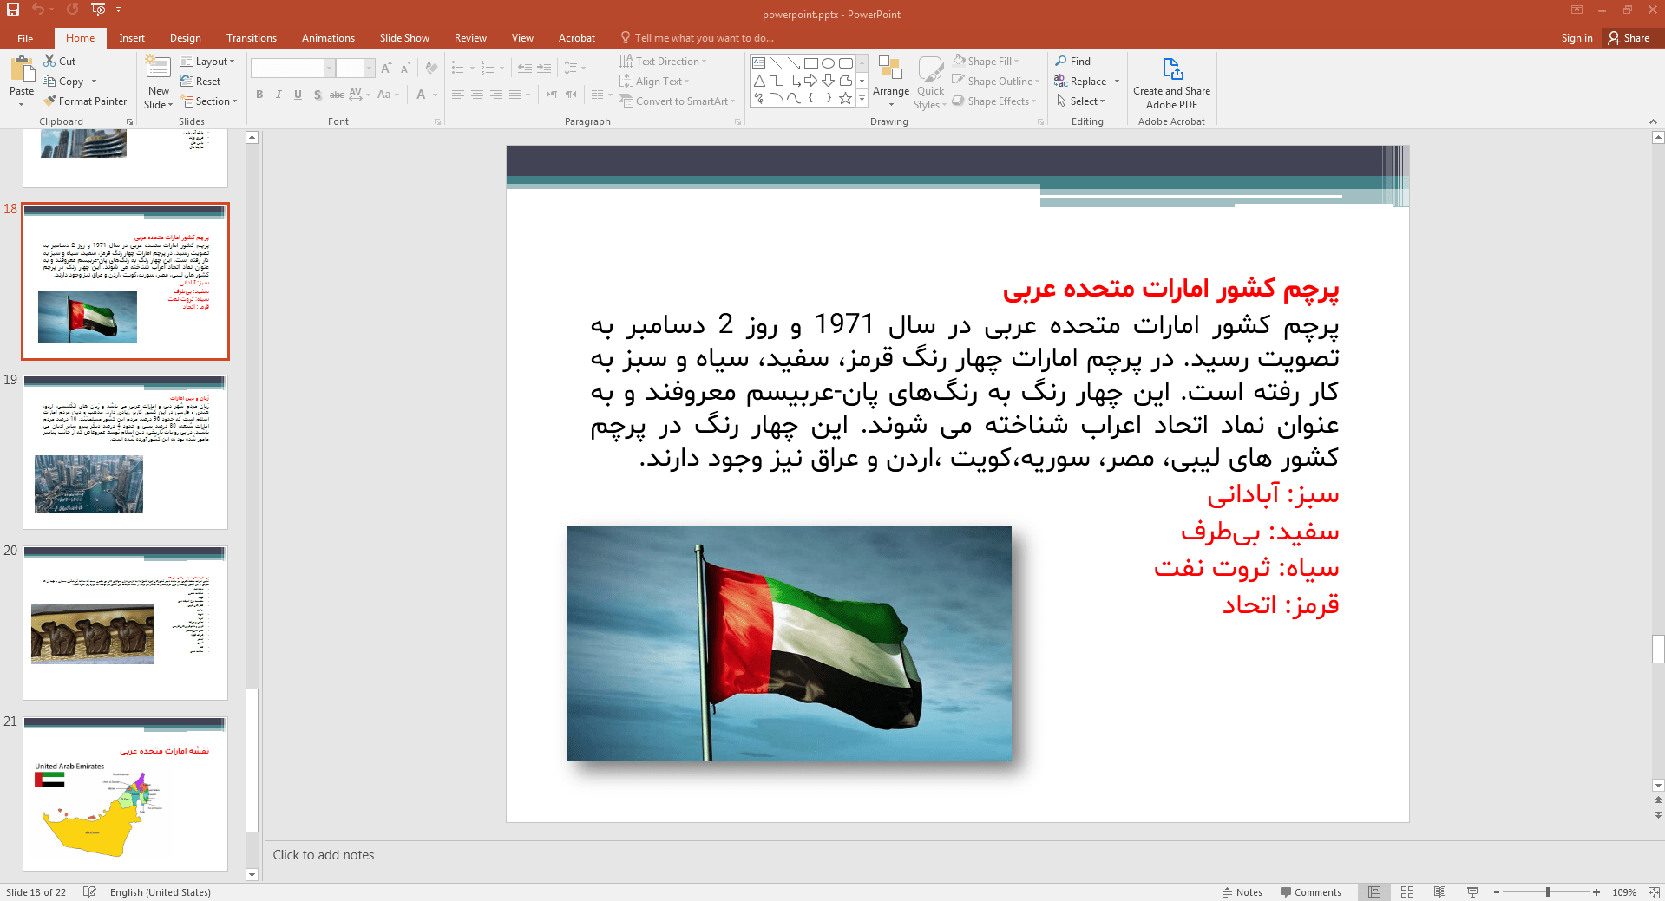Toggle Bold formatting
Screen dimensions: 1665x901
point(259,95)
